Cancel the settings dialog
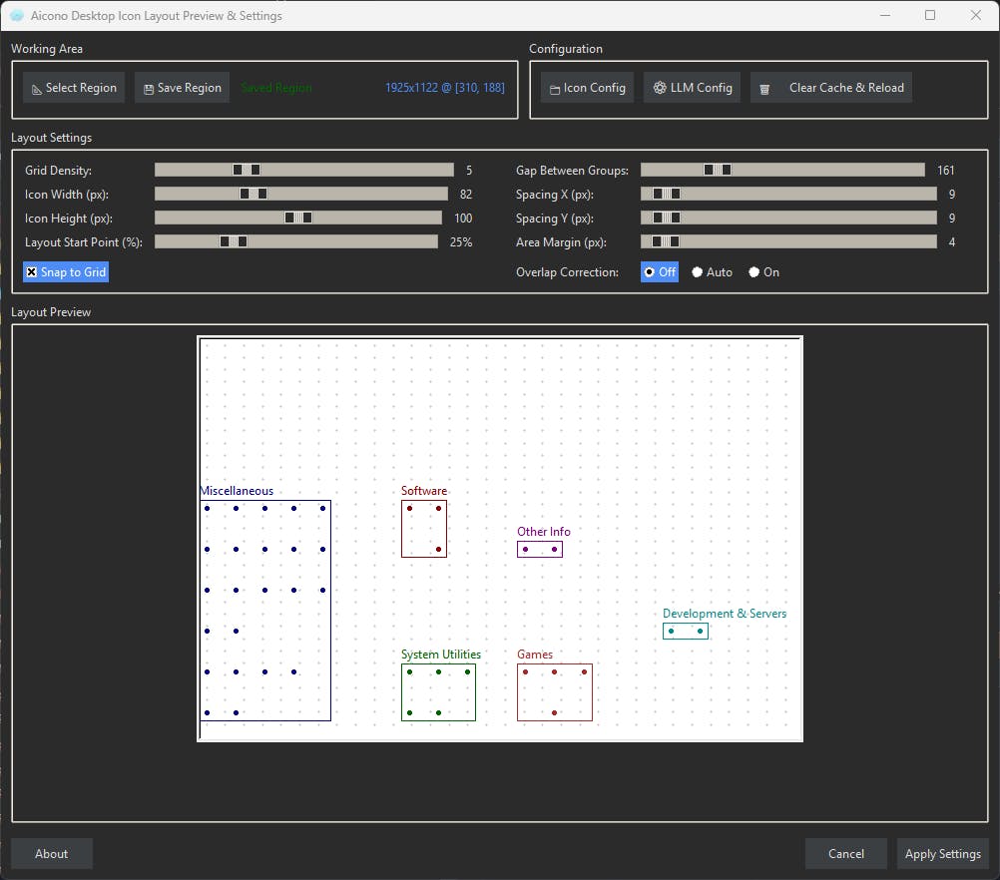The width and height of the screenshot is (1000, 880). [x=845, y=853]
